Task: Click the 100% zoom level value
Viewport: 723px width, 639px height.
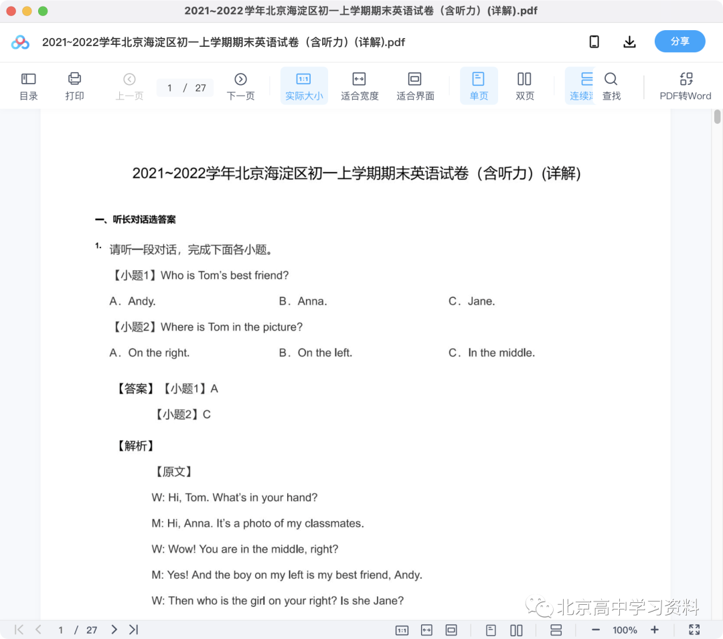Action: pyautogui.click(x=625, y=630)
